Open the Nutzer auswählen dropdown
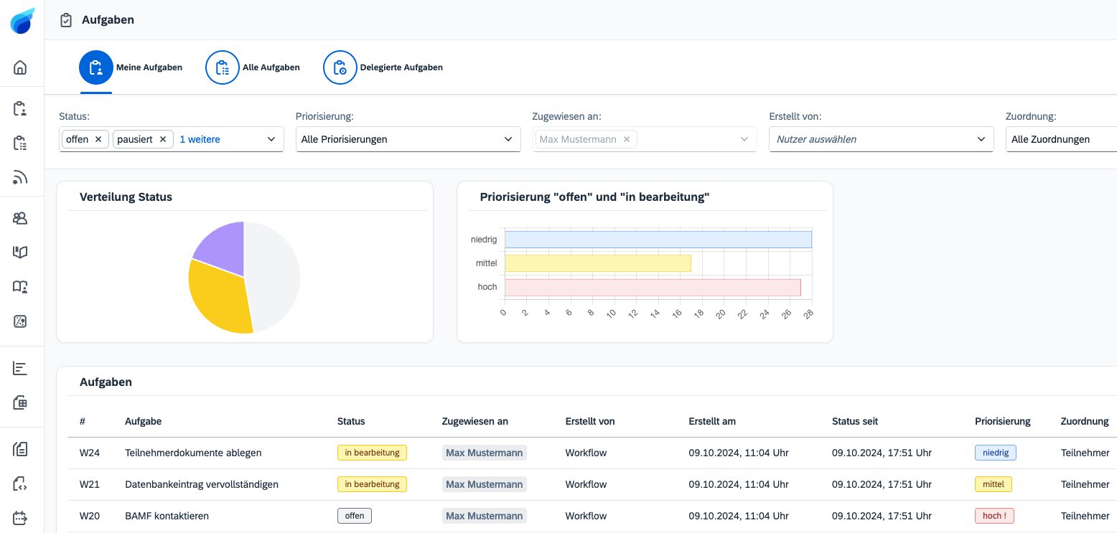 point(881,139)
